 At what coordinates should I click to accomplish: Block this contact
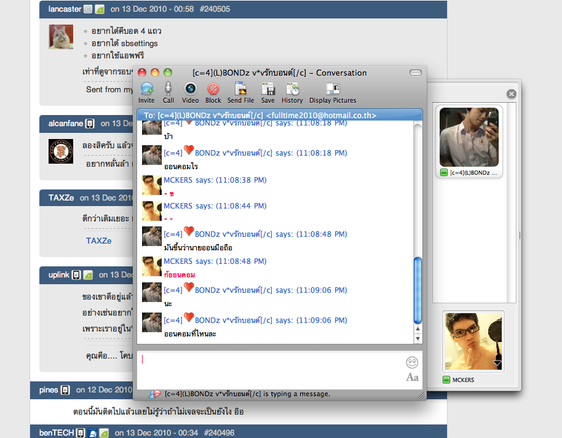(213, 92)
